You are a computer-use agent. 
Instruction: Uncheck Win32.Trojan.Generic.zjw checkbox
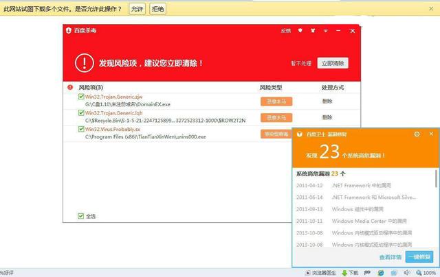[81, 97]
